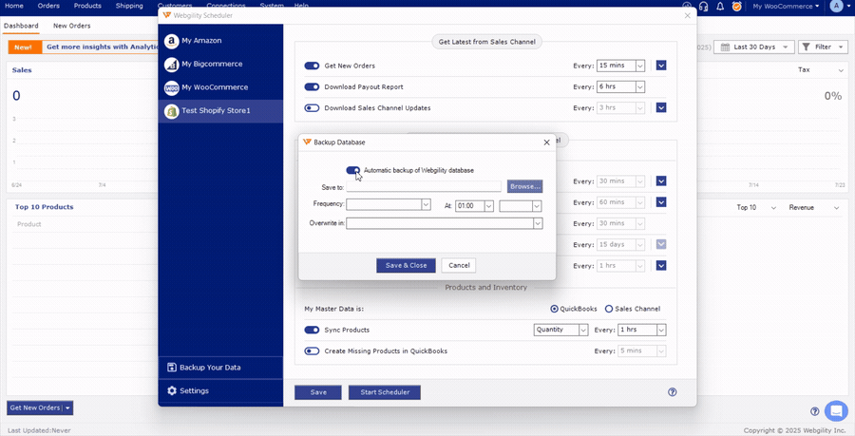Expand Download Sales Channel Updates options arrow
Screen dimensions: 855x436
coord(661,108)
